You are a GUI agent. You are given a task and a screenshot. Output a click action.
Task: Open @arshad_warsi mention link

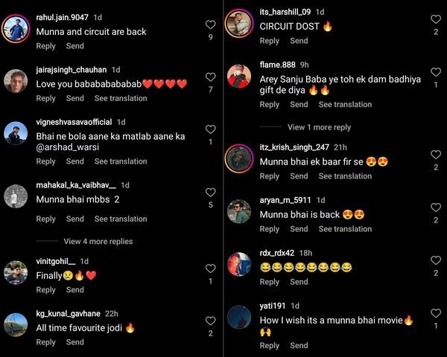pyautogui.click(x=68, y=147)
